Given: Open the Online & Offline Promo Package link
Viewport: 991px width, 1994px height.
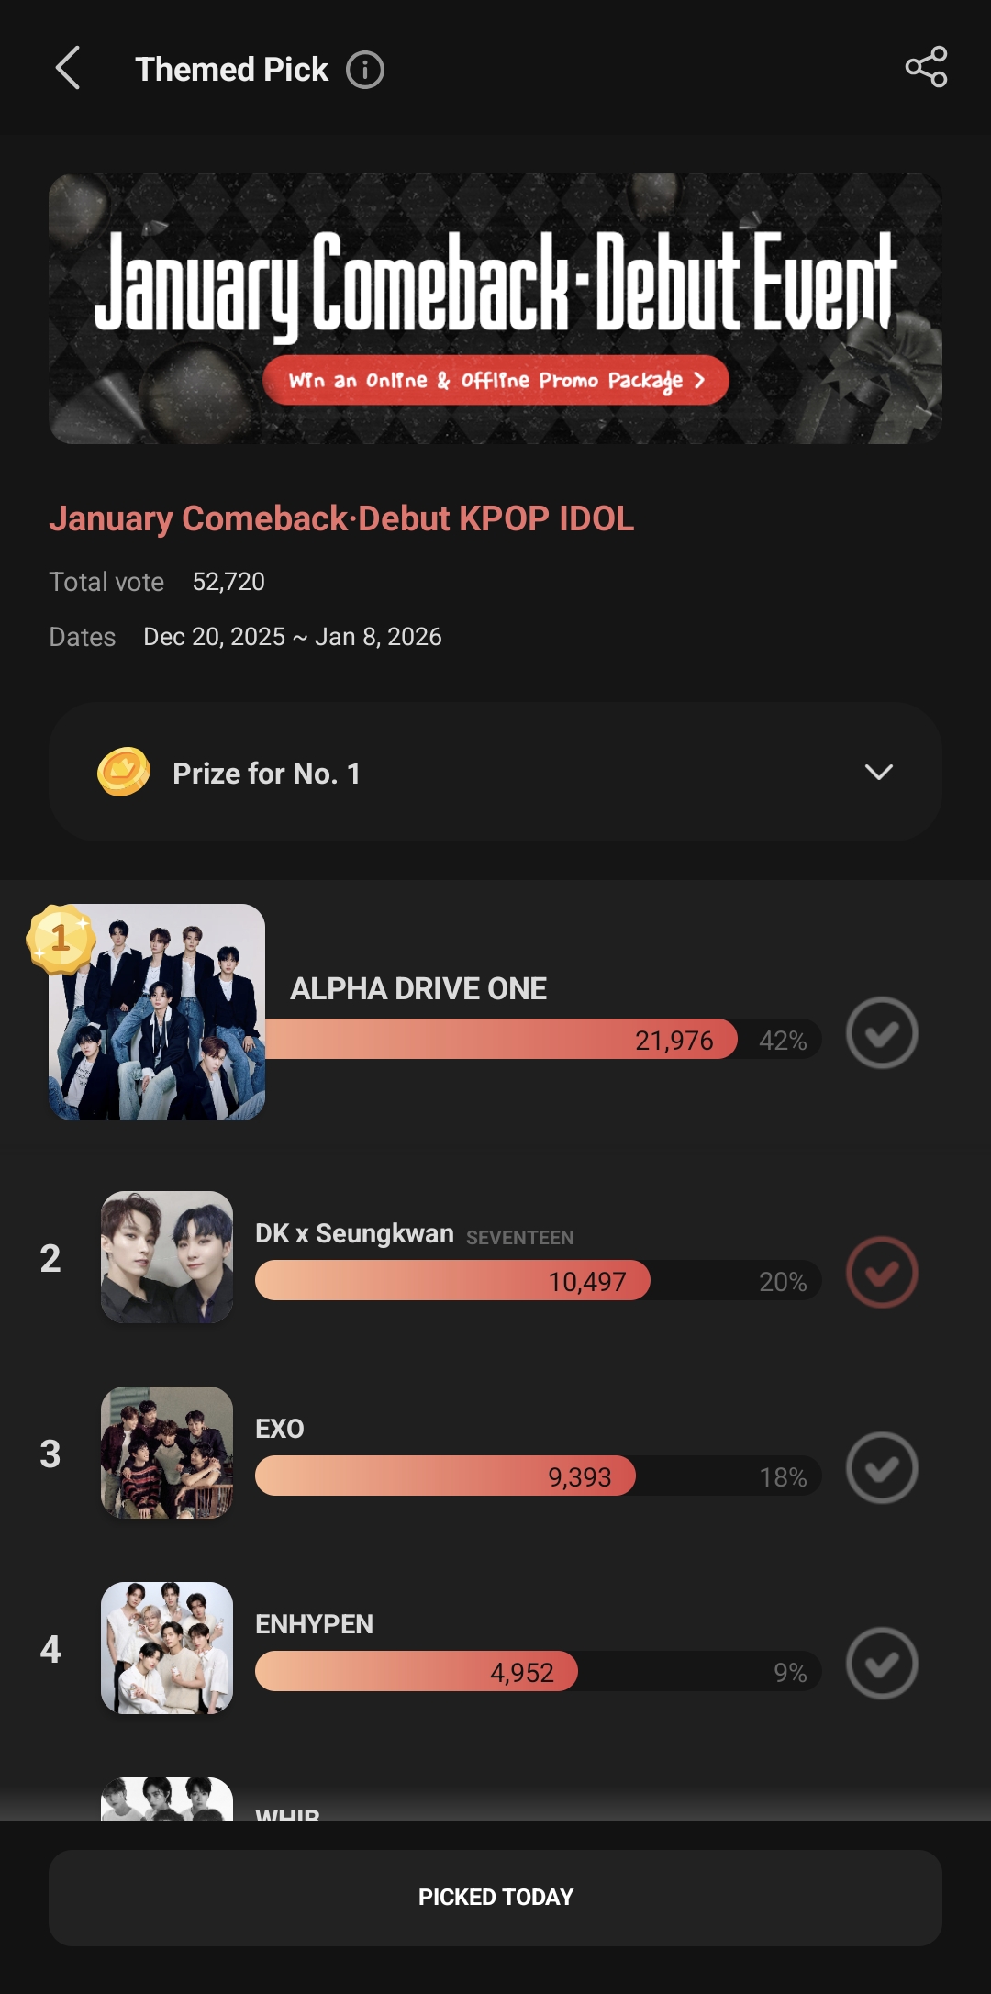Looking at the screenshot, I should coord(495,381).
